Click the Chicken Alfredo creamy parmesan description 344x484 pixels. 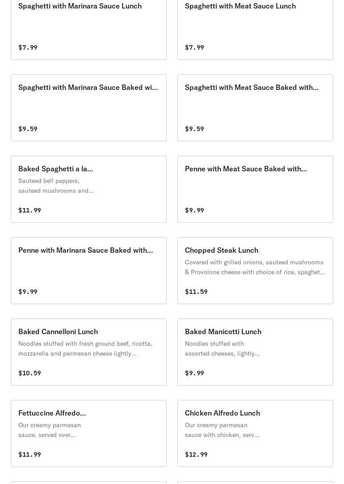click(x=222, y=430)
